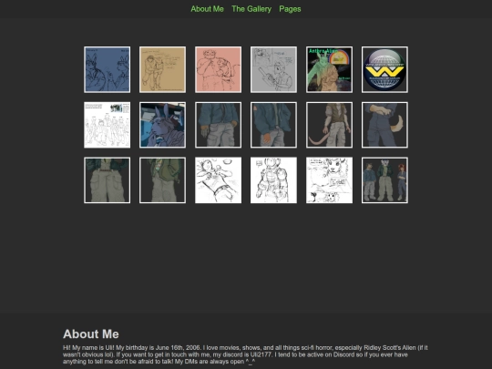Click the bio text mentioning discord Uli2177
Screen dimensions: 492x369
point(245,354)
